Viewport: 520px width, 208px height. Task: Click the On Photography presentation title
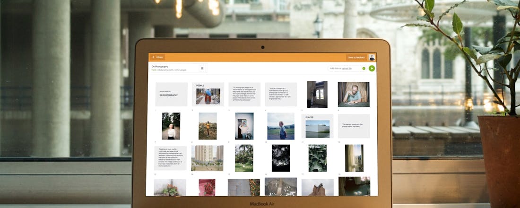click(160, 67)
